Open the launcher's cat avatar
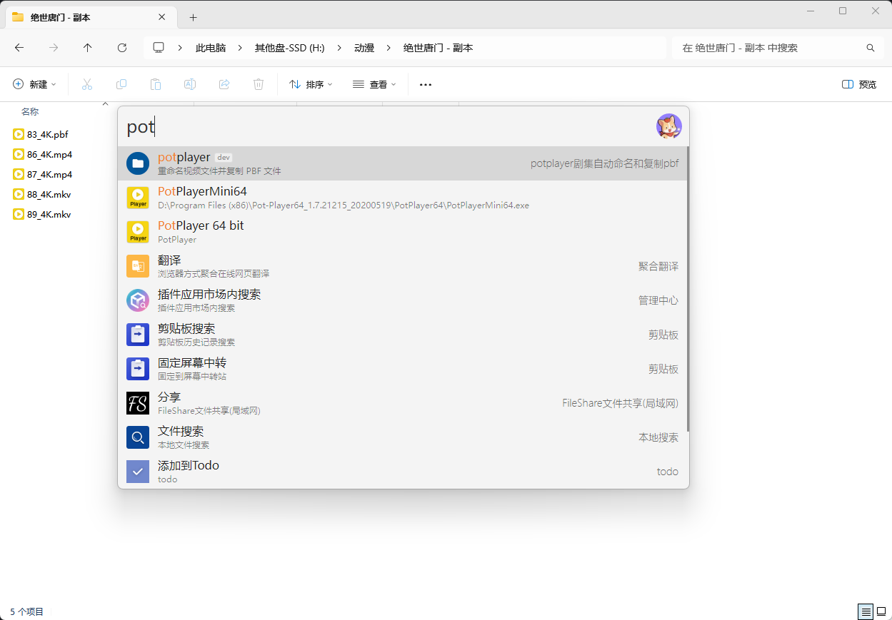 pos(669,126)
